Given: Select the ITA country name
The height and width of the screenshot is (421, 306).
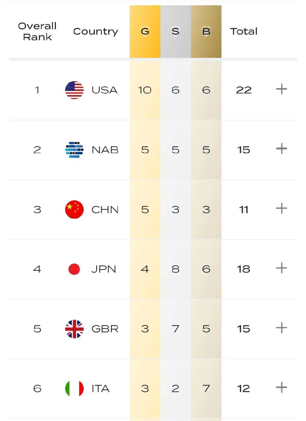Looking at the screenshot, I should pyautogui.click(x=100, y=388).
